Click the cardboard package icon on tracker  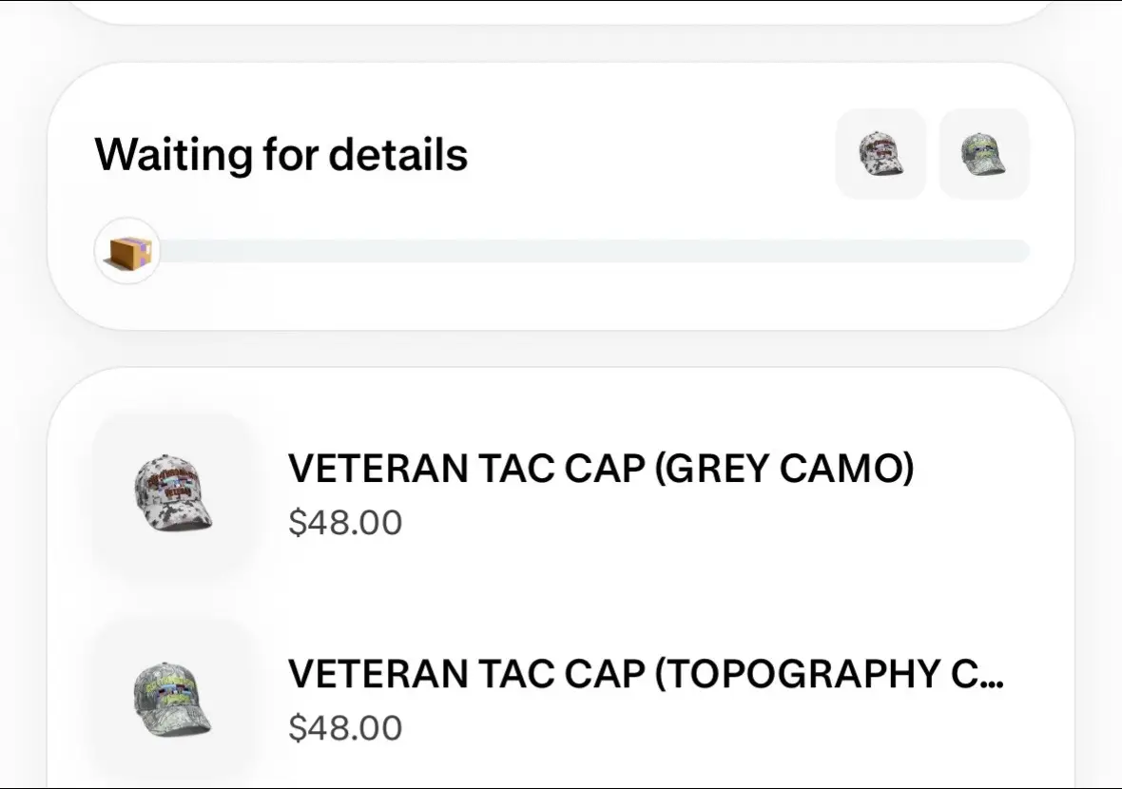click(127, 251)
